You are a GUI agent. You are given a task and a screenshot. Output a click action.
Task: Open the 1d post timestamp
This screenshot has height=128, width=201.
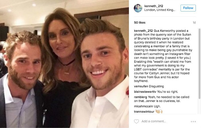[x=194, y=23]
